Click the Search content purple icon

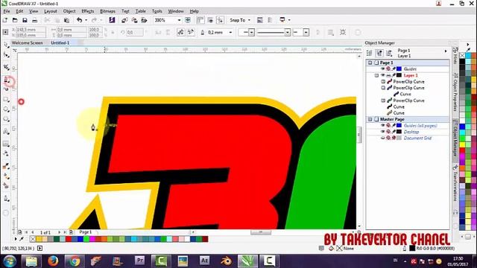pos(112,20)
